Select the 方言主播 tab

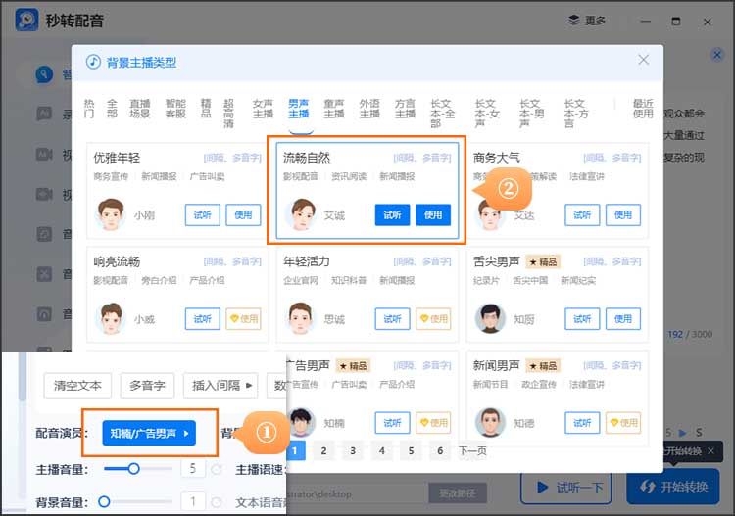405,109
